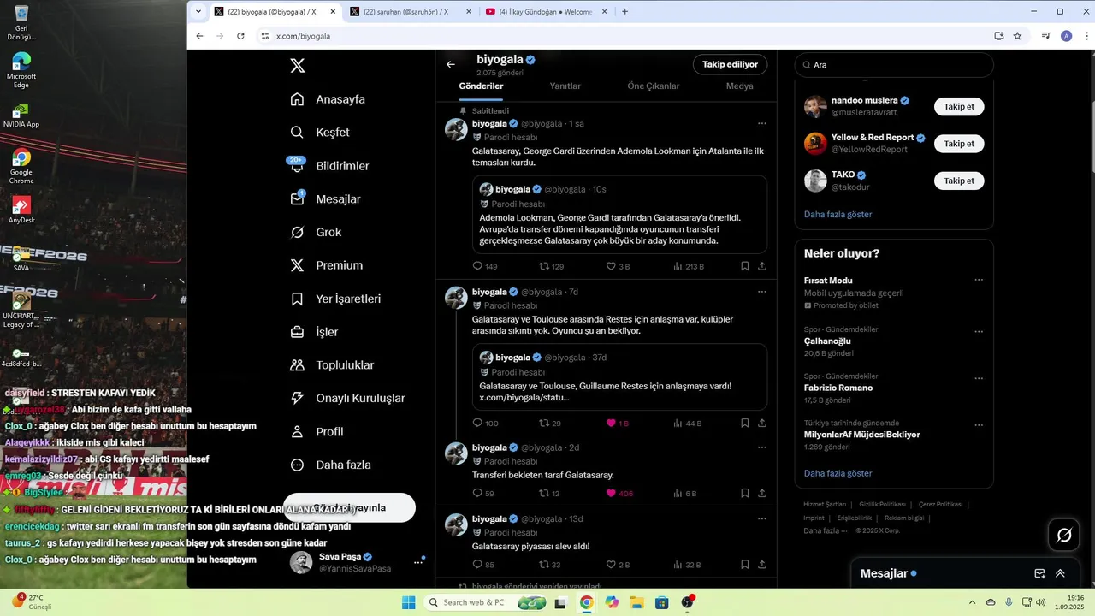Open Anasayfa home page

(328, 99)
